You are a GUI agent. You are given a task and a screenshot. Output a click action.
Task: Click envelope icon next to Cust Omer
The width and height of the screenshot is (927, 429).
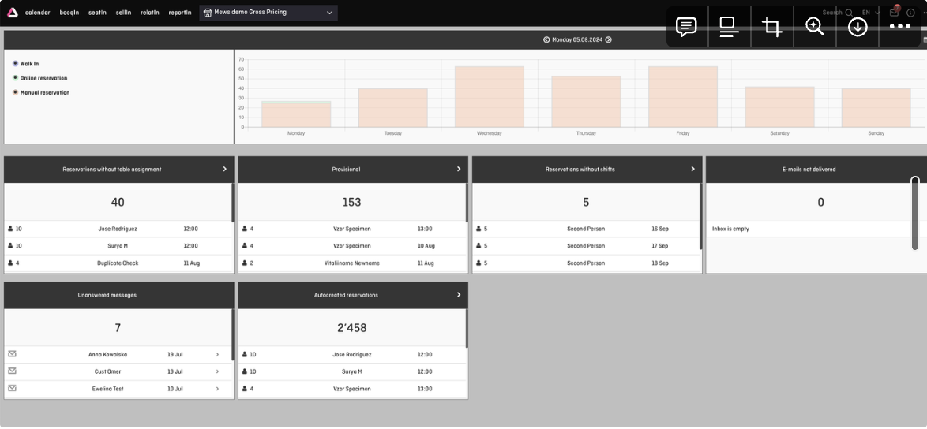coord(13,371)
